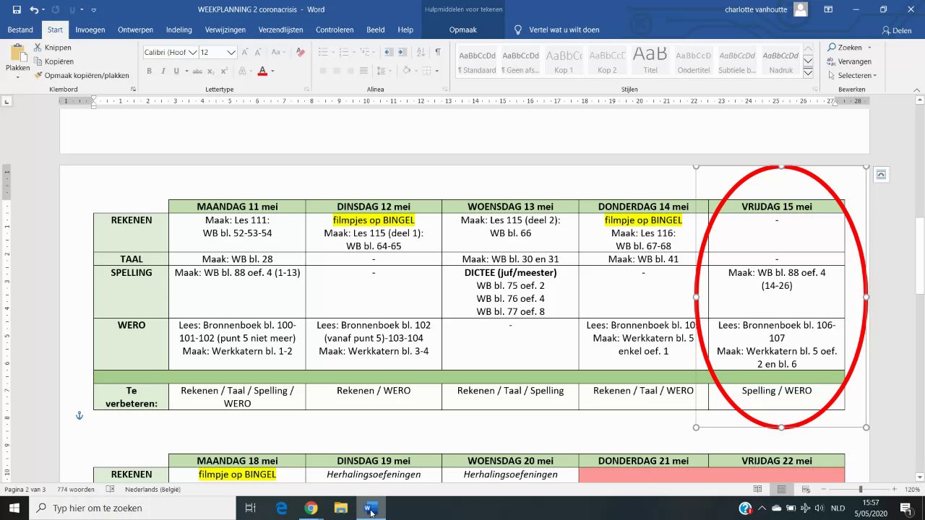Image resolution: width=925 pixels, height=520 pixels.
Task: Apply superscript formatting
Action: tap(225, 71)
